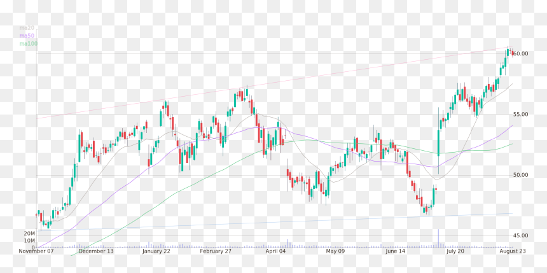This screenshot has width=547, height=273.
Task: Click the December 13 date label
Action: tap(96, 251)
